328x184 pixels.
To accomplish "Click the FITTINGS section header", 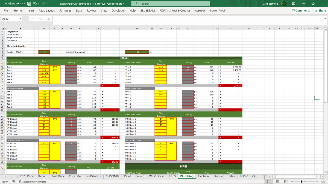I will click(x=124, y=58).
